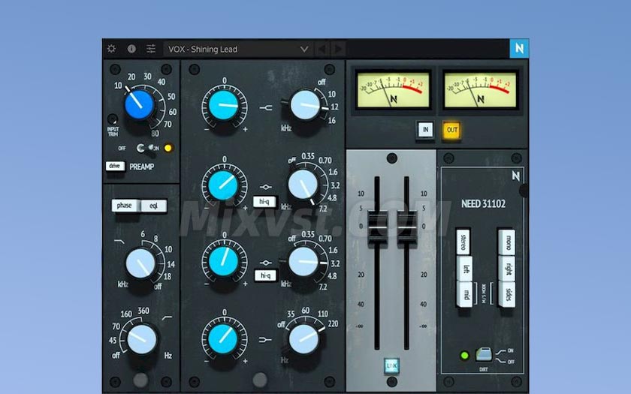Click the preamp drive button
This screenshot has width=631, height=394.
(x=115, y=166)
